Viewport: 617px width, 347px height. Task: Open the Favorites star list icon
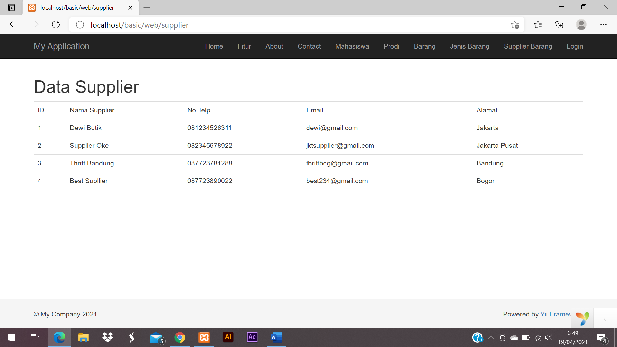pyautogui.click(x=538, y=25)
